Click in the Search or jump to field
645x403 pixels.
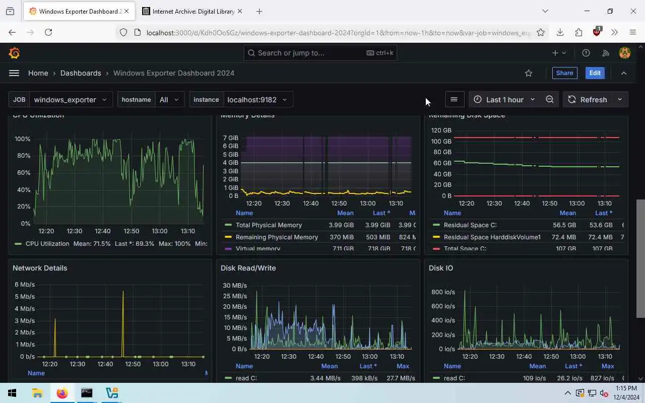(320, 53)
